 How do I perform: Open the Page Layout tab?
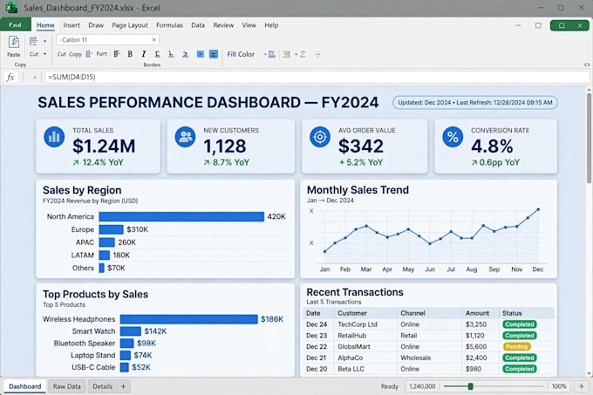point(130,25)
